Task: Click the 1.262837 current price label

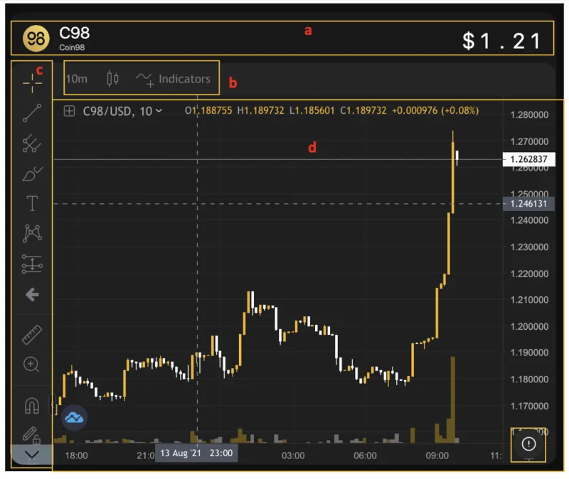Action: [528, 159]
